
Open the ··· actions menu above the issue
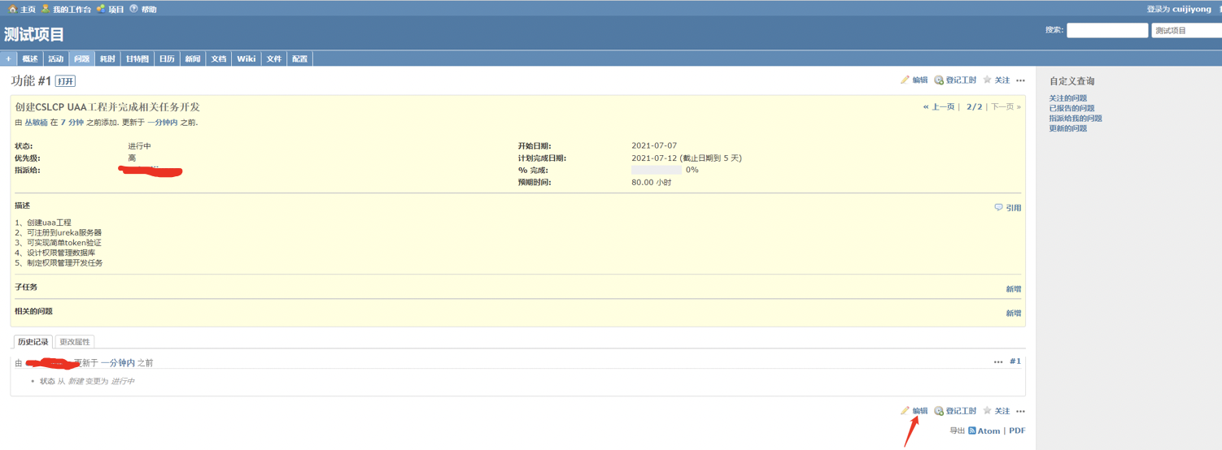pos(1020,80)
